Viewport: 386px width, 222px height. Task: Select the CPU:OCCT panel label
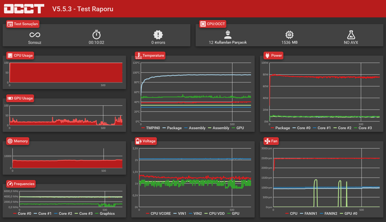[x=213, y=24]
